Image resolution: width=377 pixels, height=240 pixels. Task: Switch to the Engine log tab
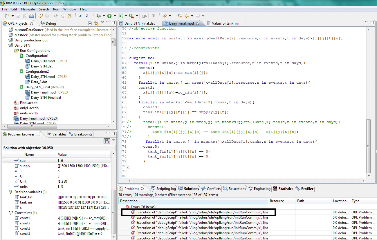pos(259,188)
